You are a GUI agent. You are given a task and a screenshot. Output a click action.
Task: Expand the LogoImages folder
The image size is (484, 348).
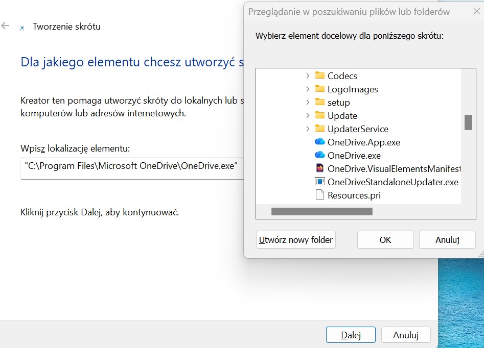click(x=308, y=89)
